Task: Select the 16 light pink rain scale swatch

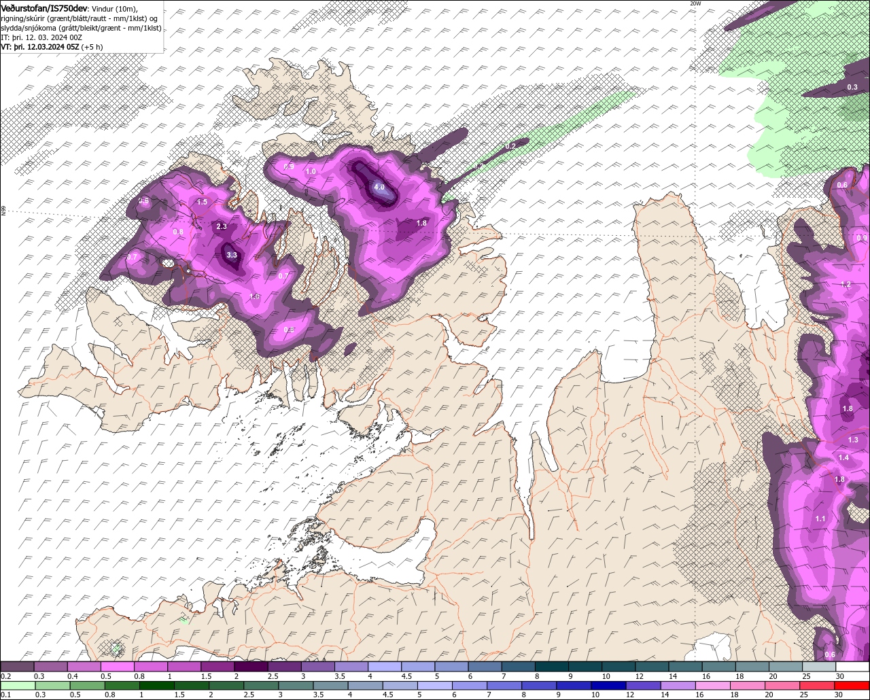Action: [x=712, y=685]
